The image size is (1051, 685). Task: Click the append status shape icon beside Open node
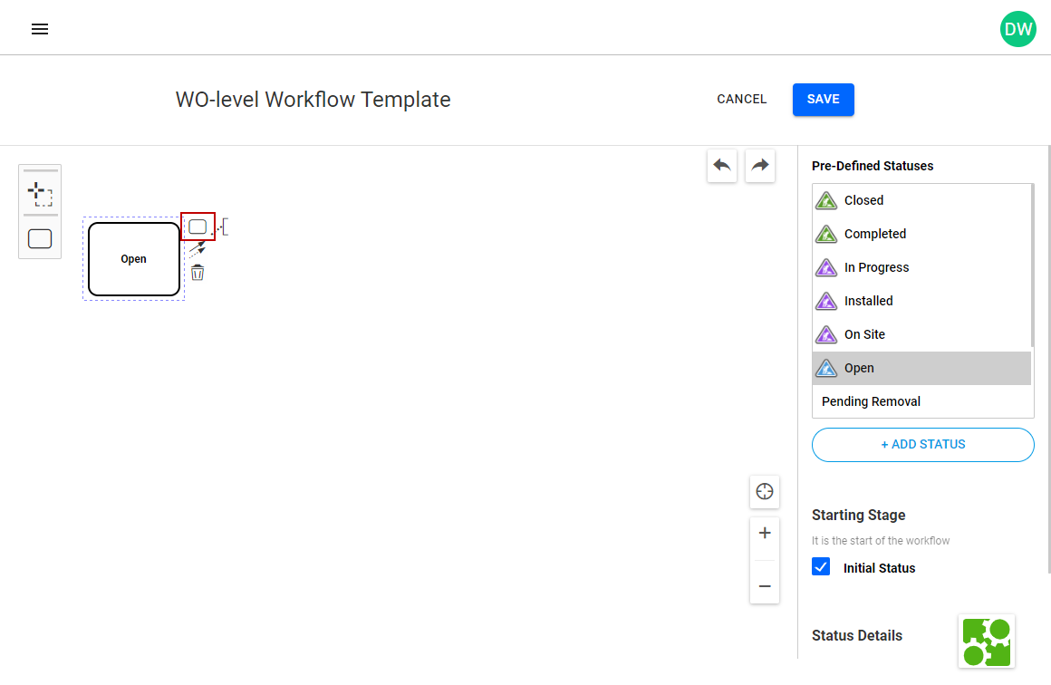(198, 227)
